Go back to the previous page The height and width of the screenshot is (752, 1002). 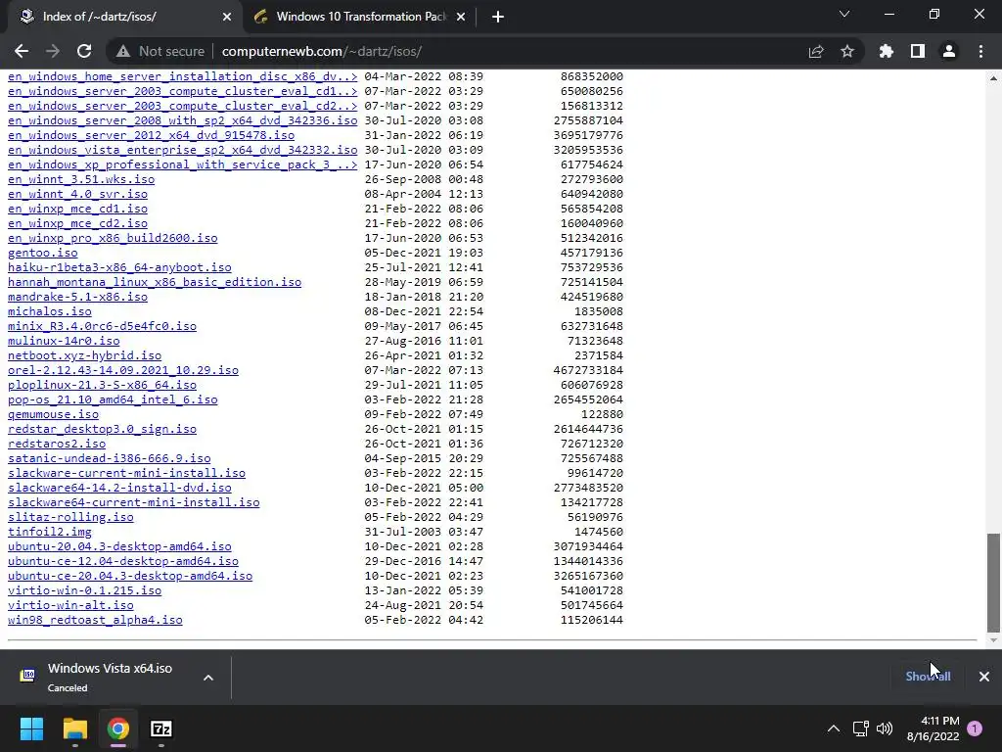point(22,51)
